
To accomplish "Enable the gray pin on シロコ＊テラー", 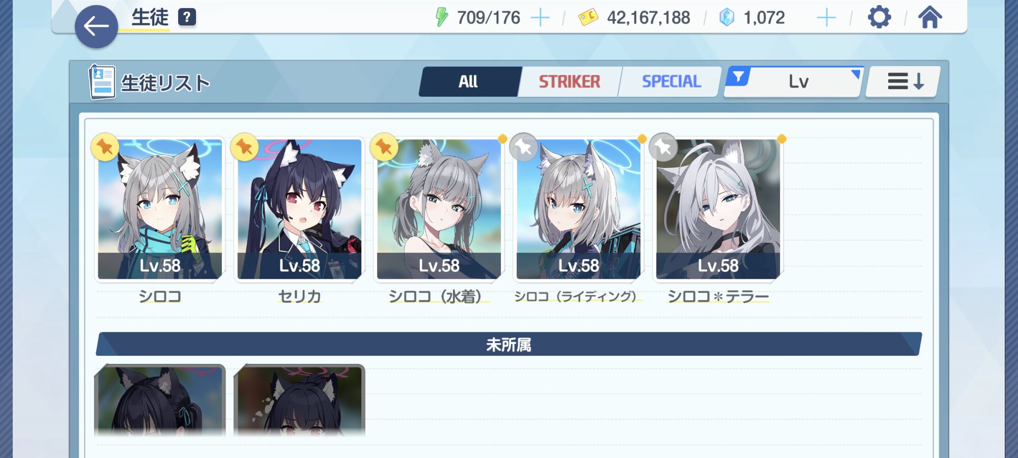I will click(x=663, y=147).
